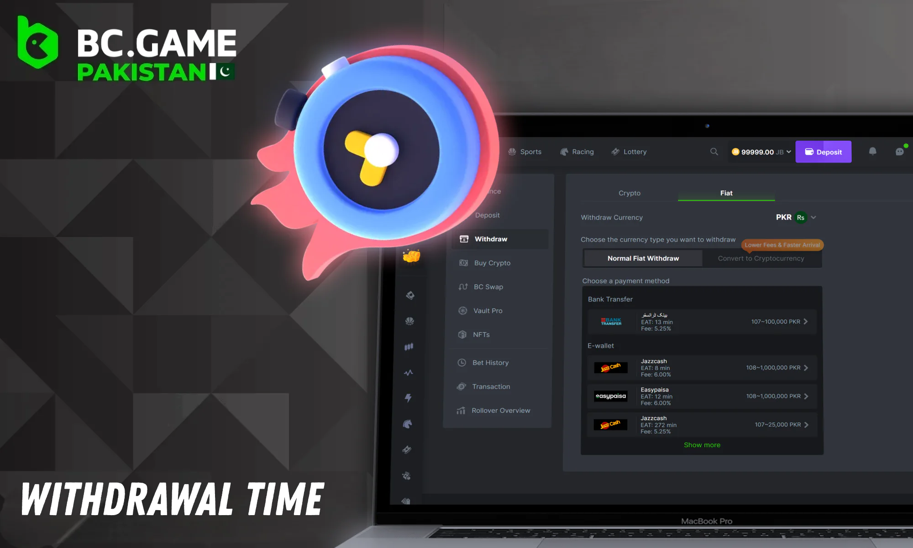Expand PKR currency dropdown
This screenshot has height=548, width=913.
(814, 217)
